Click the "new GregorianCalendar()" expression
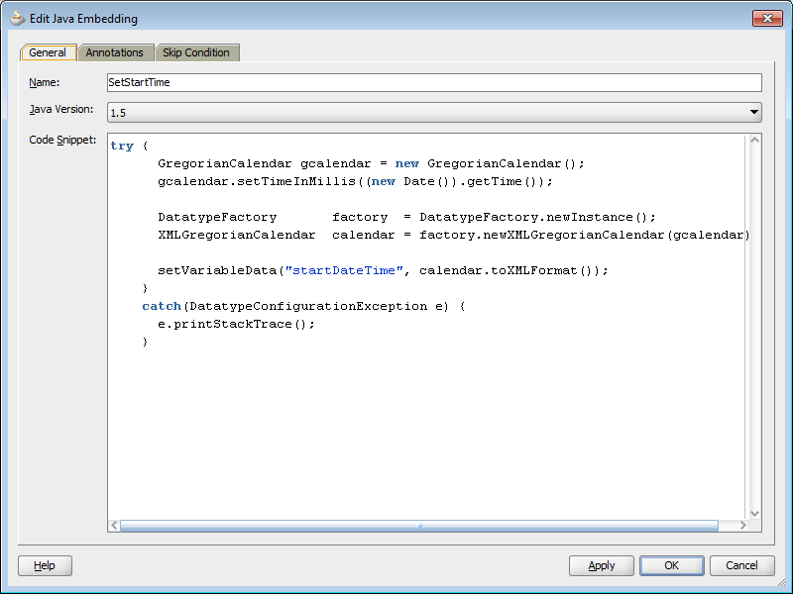The image size is (793, 594). (x=489, y=163)
